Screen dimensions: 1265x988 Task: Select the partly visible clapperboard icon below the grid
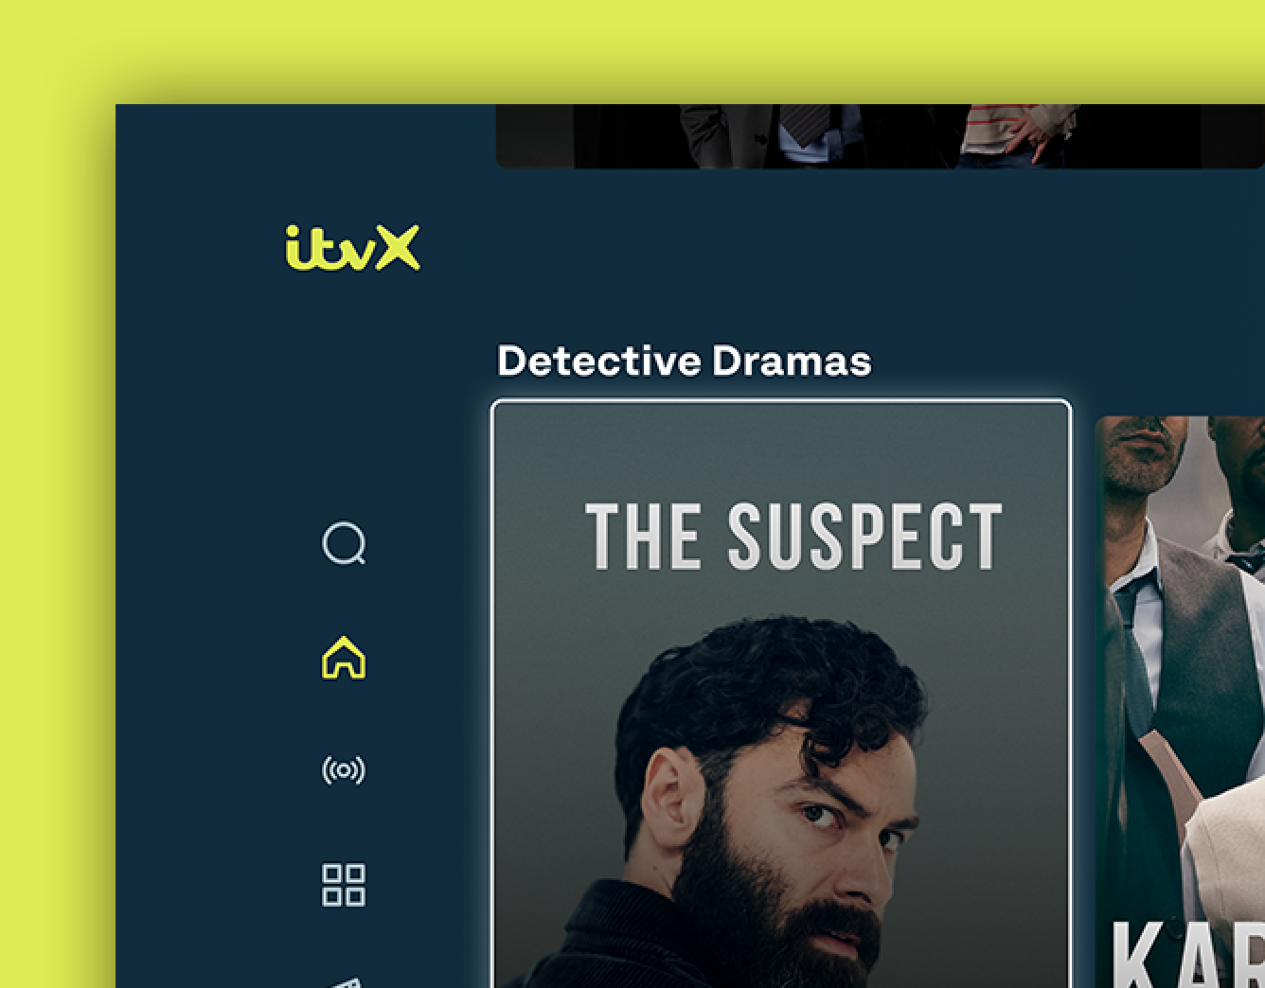pos(343,982)
